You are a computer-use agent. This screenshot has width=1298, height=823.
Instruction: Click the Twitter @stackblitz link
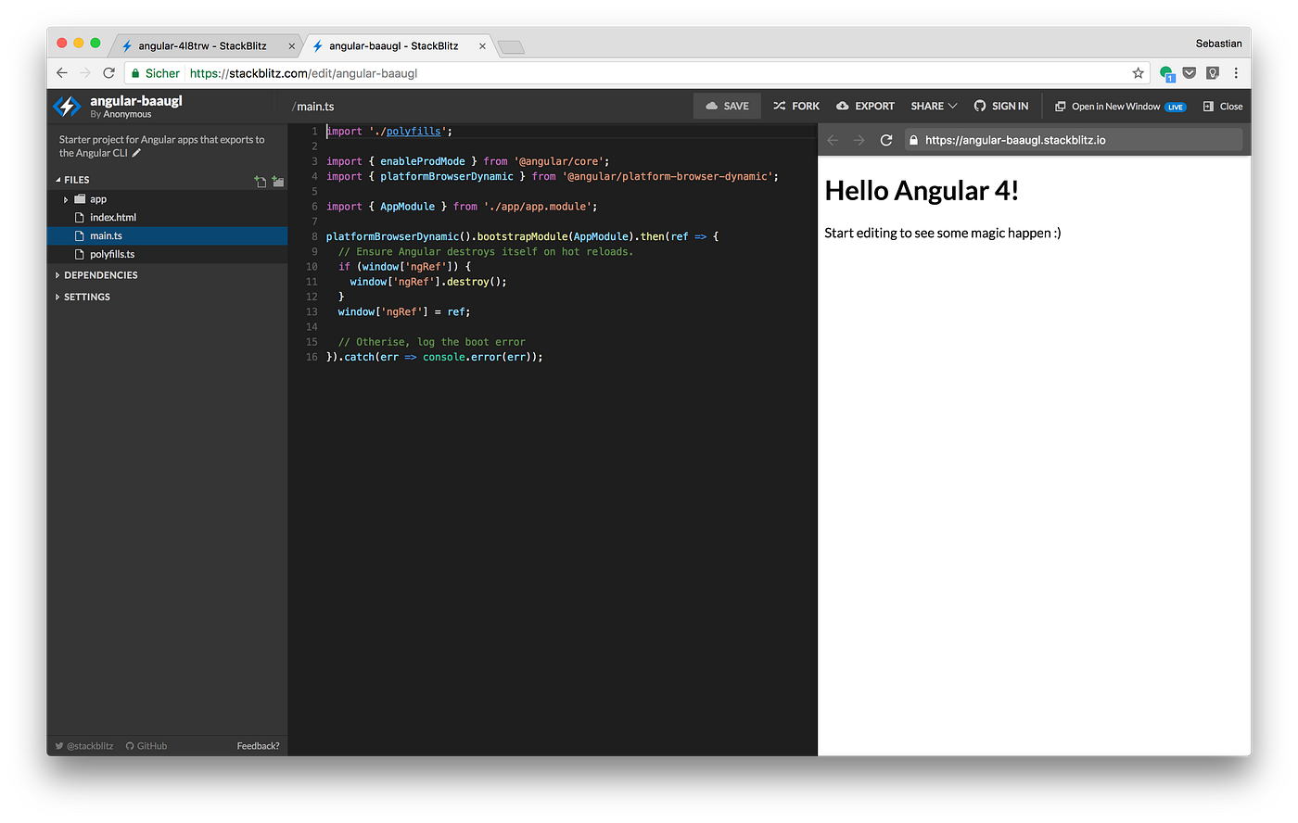(84, 745)
